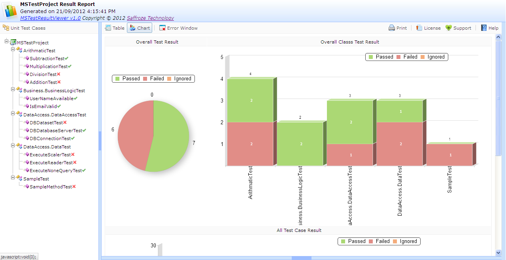Click the green heart Support icon
506x260 pixels.
click(x=448, y=28)
